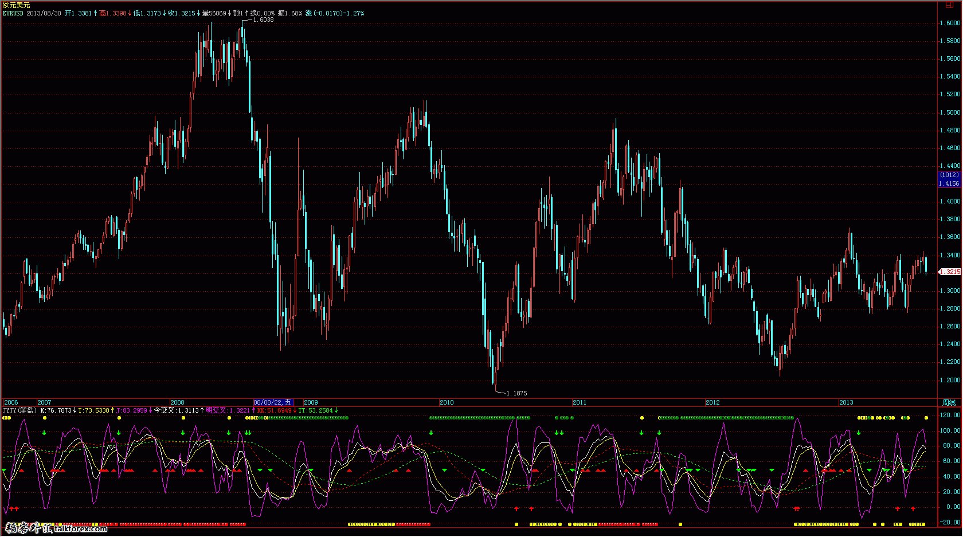Click the indicator T:73.5330 value
This screenshot has width=963, height=537.
(94, 410)
